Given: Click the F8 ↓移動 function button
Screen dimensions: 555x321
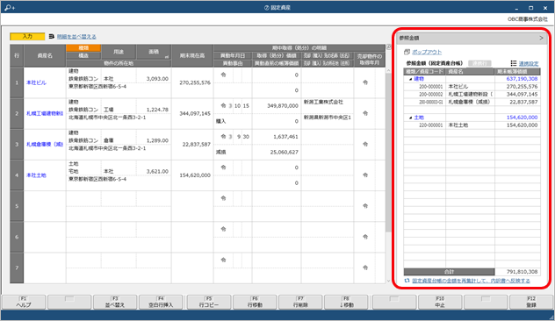Looking at the screenshot, I should tap(346, 302).
